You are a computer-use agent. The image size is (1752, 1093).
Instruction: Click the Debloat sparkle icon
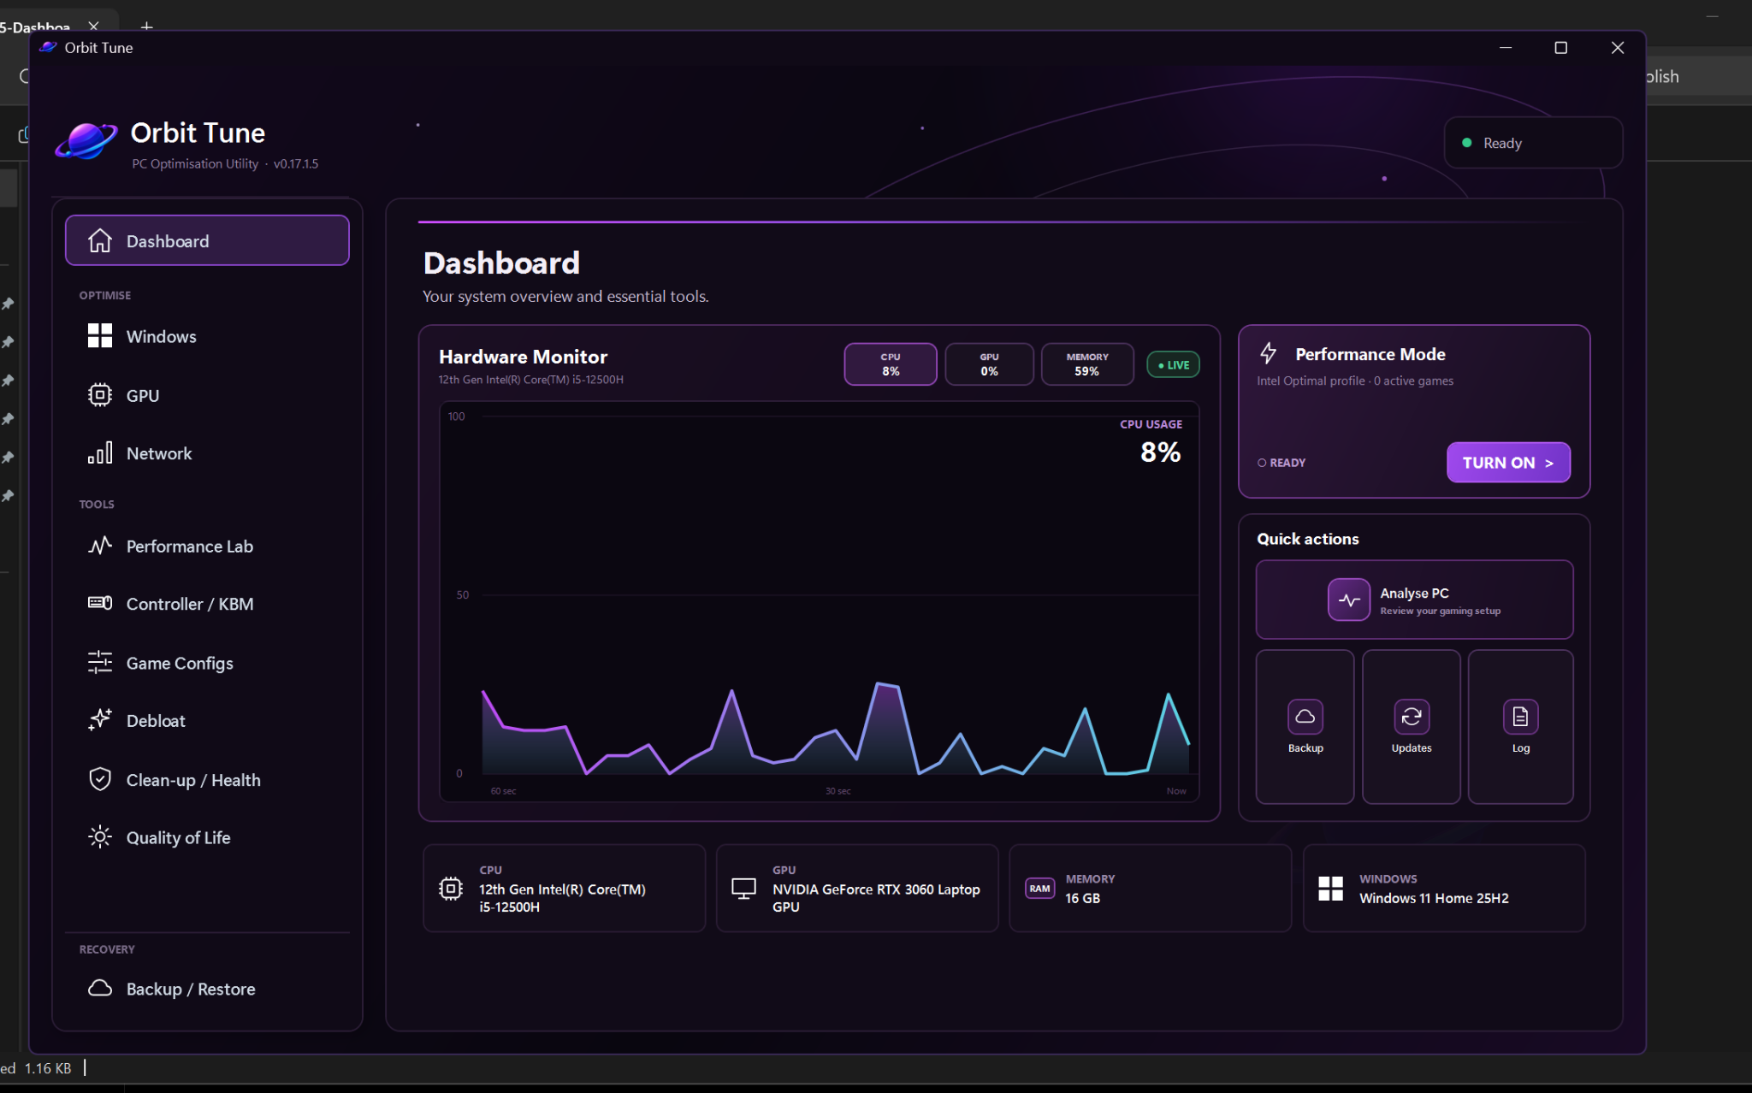(100, 720)
